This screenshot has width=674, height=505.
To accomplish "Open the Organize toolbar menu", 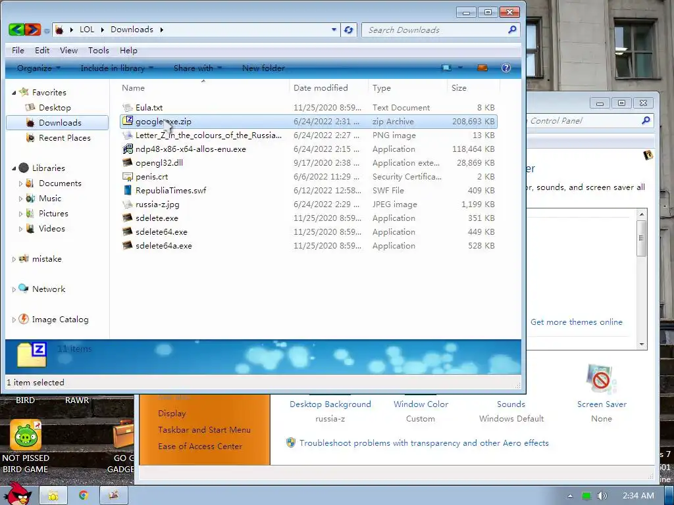I will click(x=39, y=68).
